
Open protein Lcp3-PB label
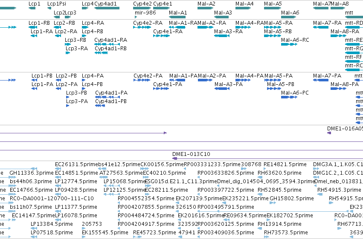coord(76,93)
